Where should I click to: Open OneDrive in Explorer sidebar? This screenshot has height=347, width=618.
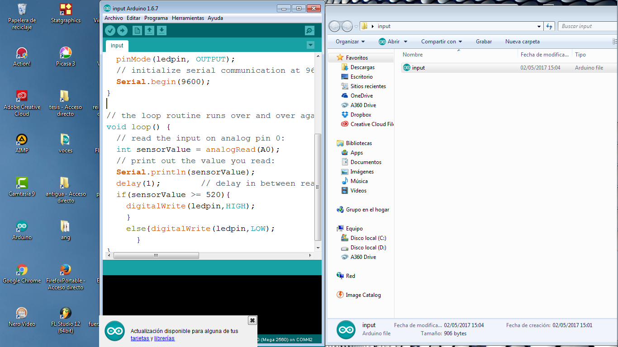pyautogui.click(x=361, y=96)
